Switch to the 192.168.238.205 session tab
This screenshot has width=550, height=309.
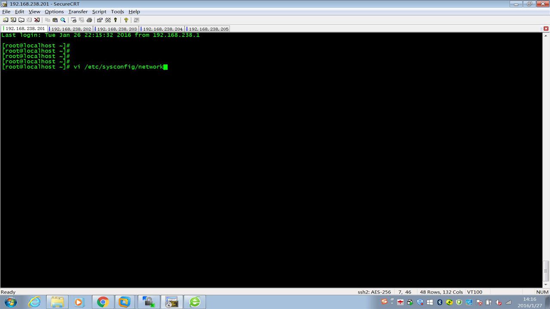[208, 29]
